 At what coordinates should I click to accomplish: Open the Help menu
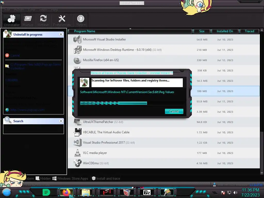55,10
